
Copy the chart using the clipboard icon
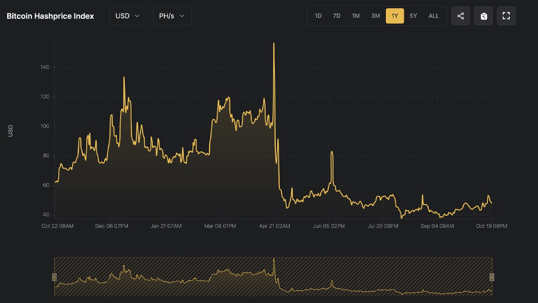click(x=483, y=16)
